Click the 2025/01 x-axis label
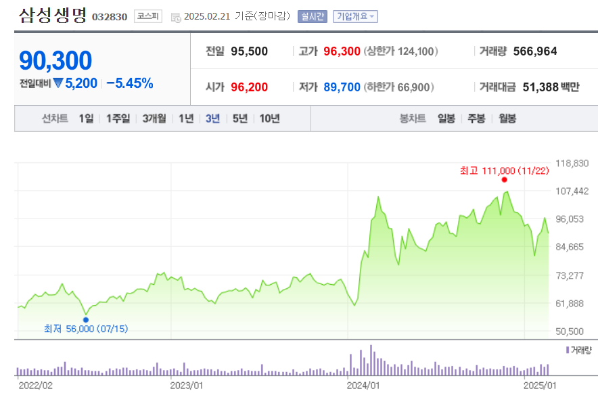Screen dimensions: 598x393 [540, 386]
